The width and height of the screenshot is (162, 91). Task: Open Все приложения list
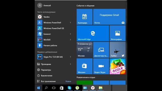click(x=47, y=81)
